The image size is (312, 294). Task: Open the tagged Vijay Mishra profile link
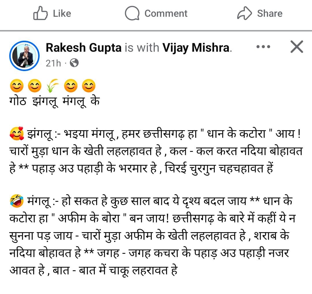click(196, 48)
